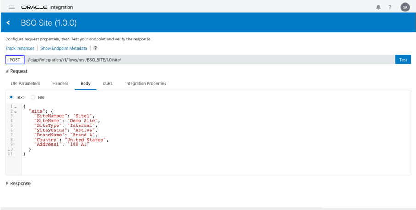Open the hamburger navigation menu
Screen dimensions: 416x210
click(11, 7)
